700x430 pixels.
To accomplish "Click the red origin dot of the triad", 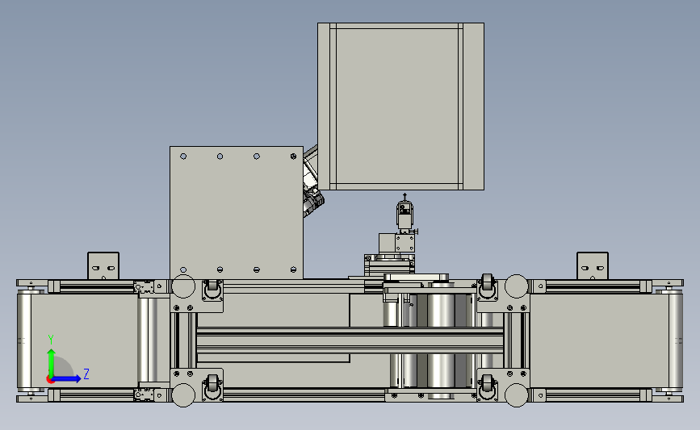I will tap(50, 380).
